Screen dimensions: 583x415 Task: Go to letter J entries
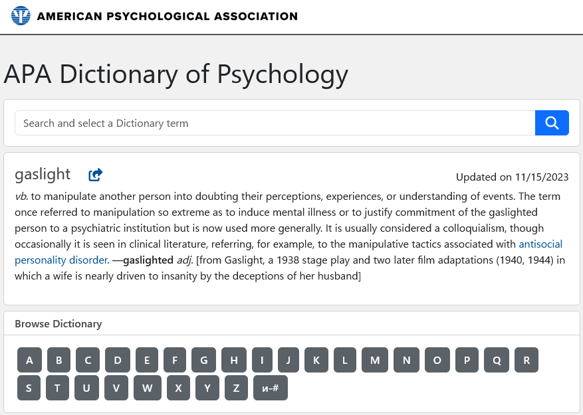coord(289,360)
